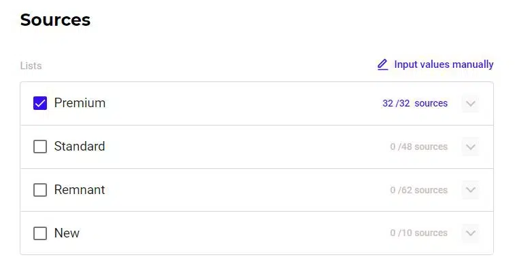Expand the Standard list chevron

[471, 147]
